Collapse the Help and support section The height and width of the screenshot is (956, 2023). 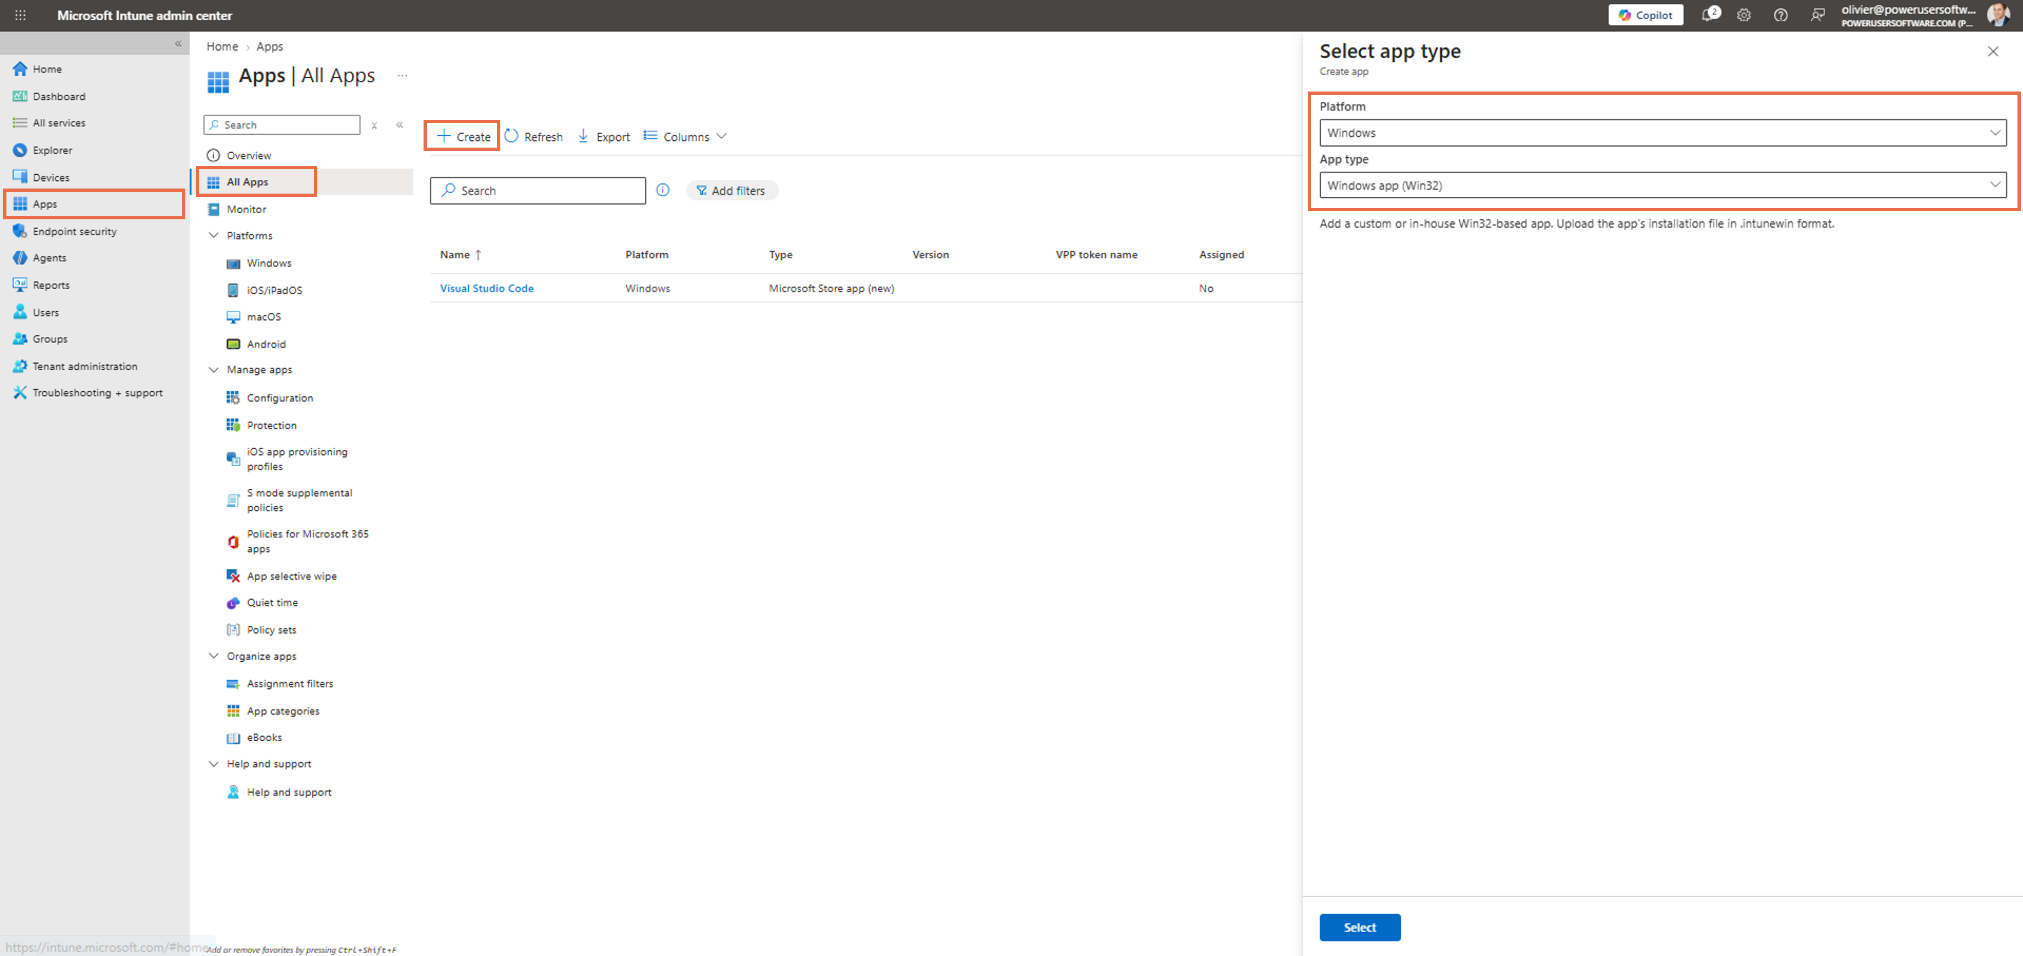click(x=213, y=764)
